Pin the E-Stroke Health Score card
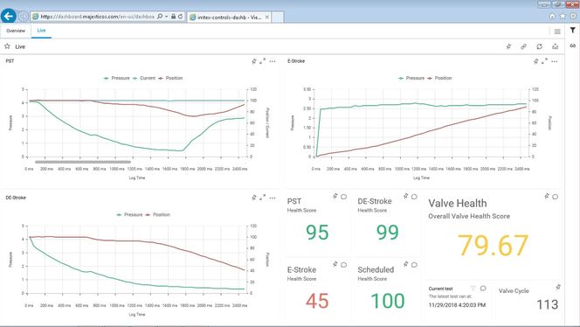580x327 pixels. tap(335, 264)
